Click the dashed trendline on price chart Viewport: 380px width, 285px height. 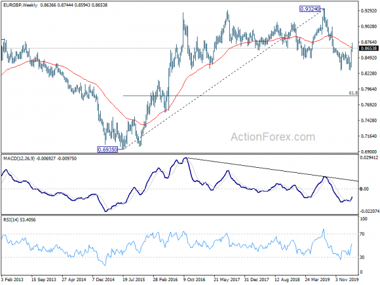[x=224, y=79]
